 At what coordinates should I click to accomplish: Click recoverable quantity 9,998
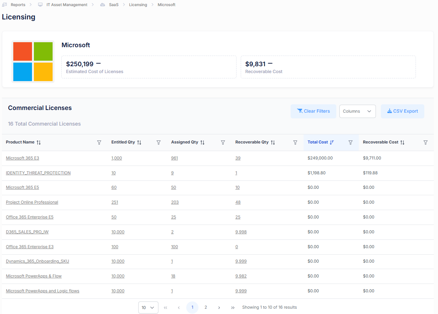pos(241,232)
